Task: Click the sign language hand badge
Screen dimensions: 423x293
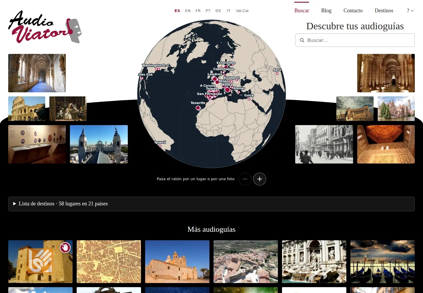Action: pyautogui.click(x=65, y=248)
